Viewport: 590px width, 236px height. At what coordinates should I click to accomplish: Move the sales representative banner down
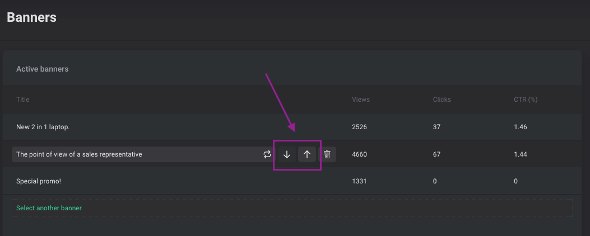tap(287, 154)
